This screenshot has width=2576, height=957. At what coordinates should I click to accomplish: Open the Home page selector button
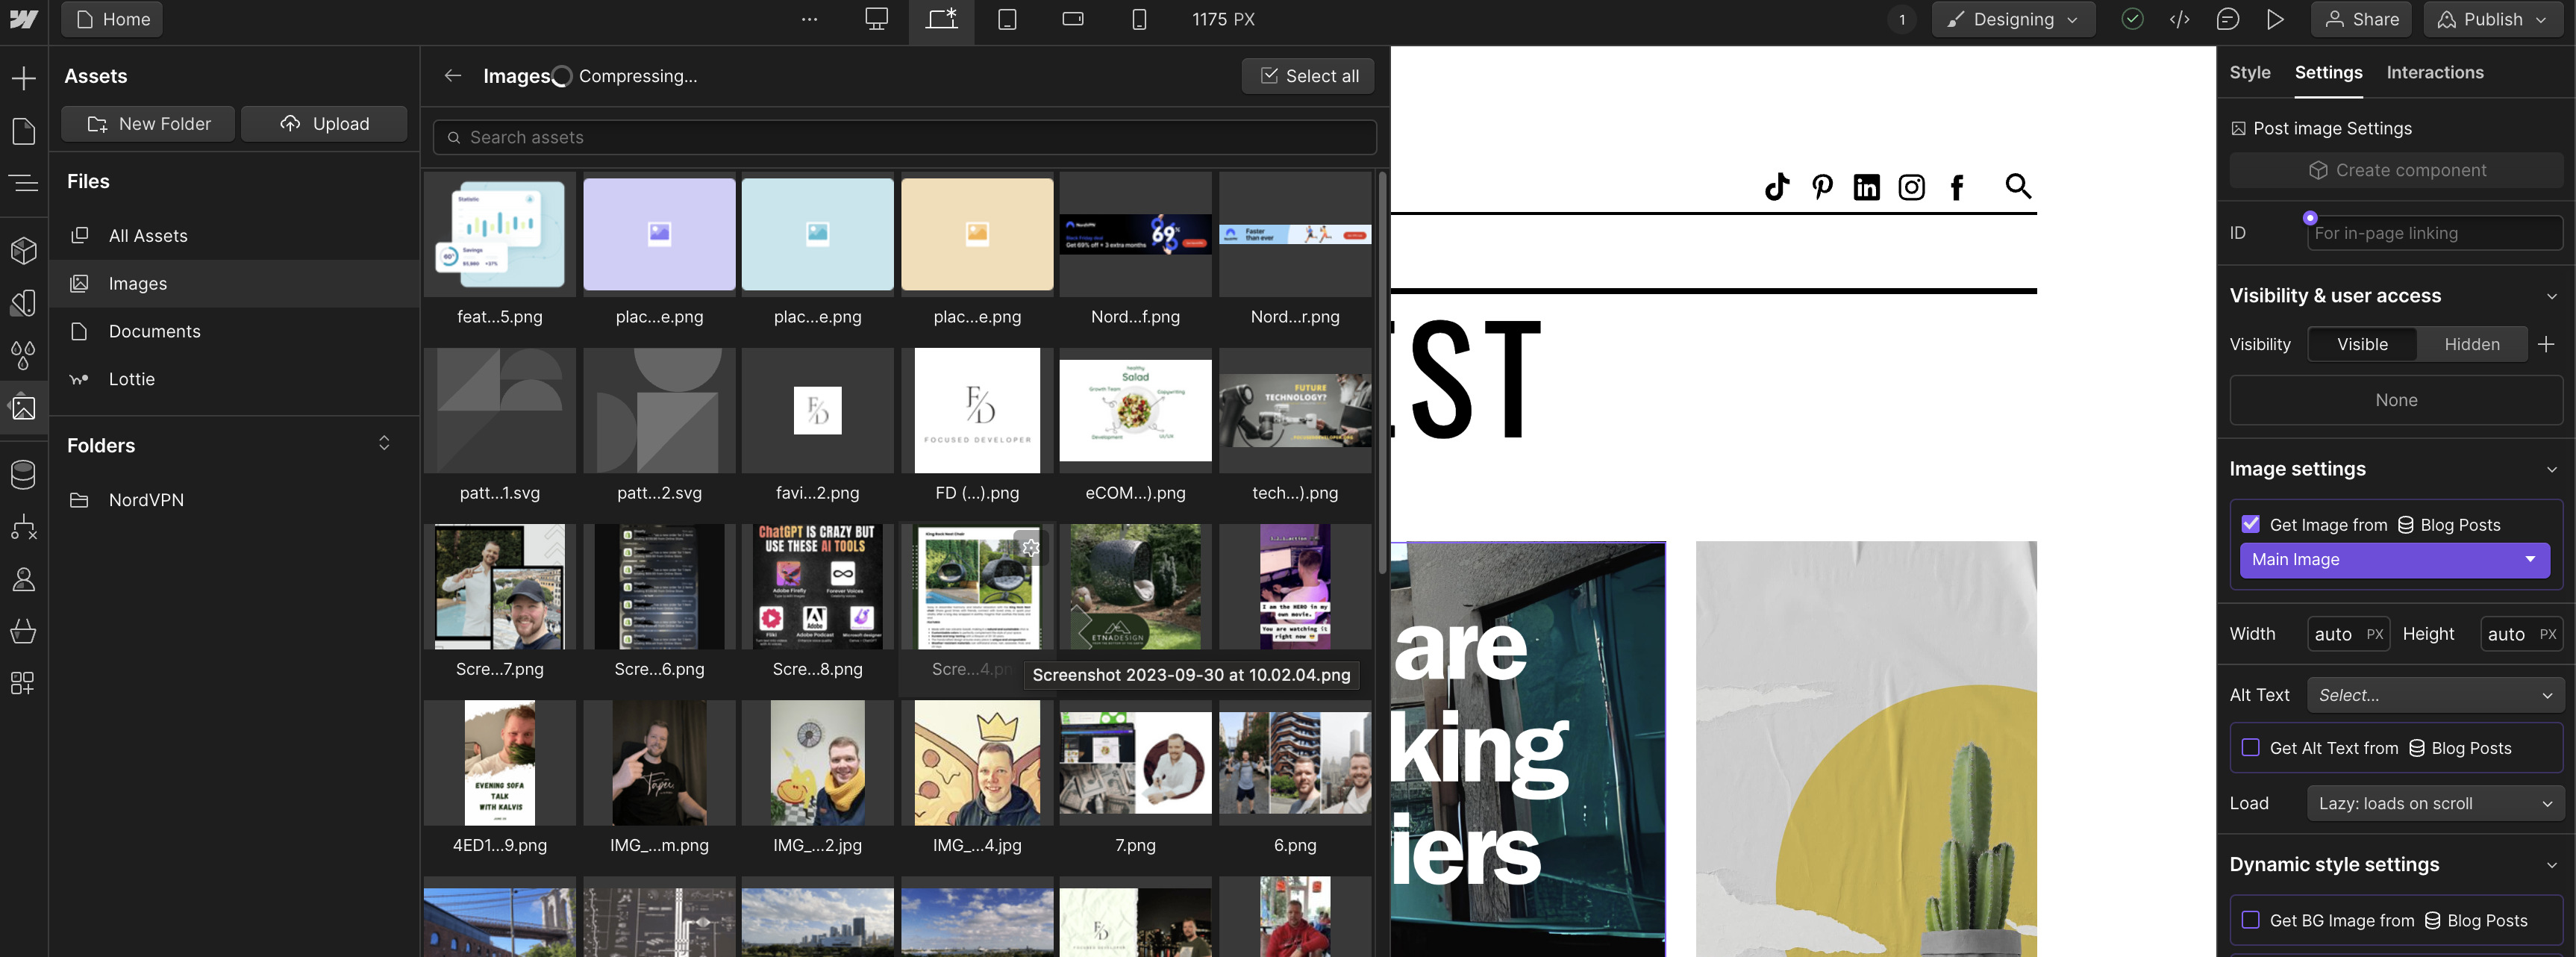point(112,19)
